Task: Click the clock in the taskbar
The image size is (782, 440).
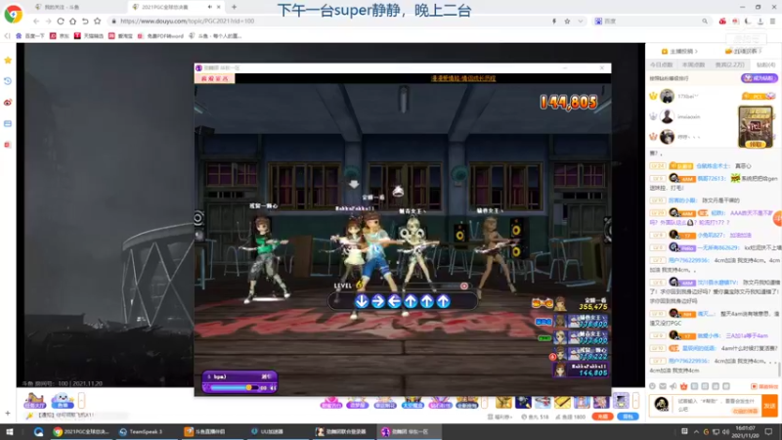Action: (x=745, y=431)
